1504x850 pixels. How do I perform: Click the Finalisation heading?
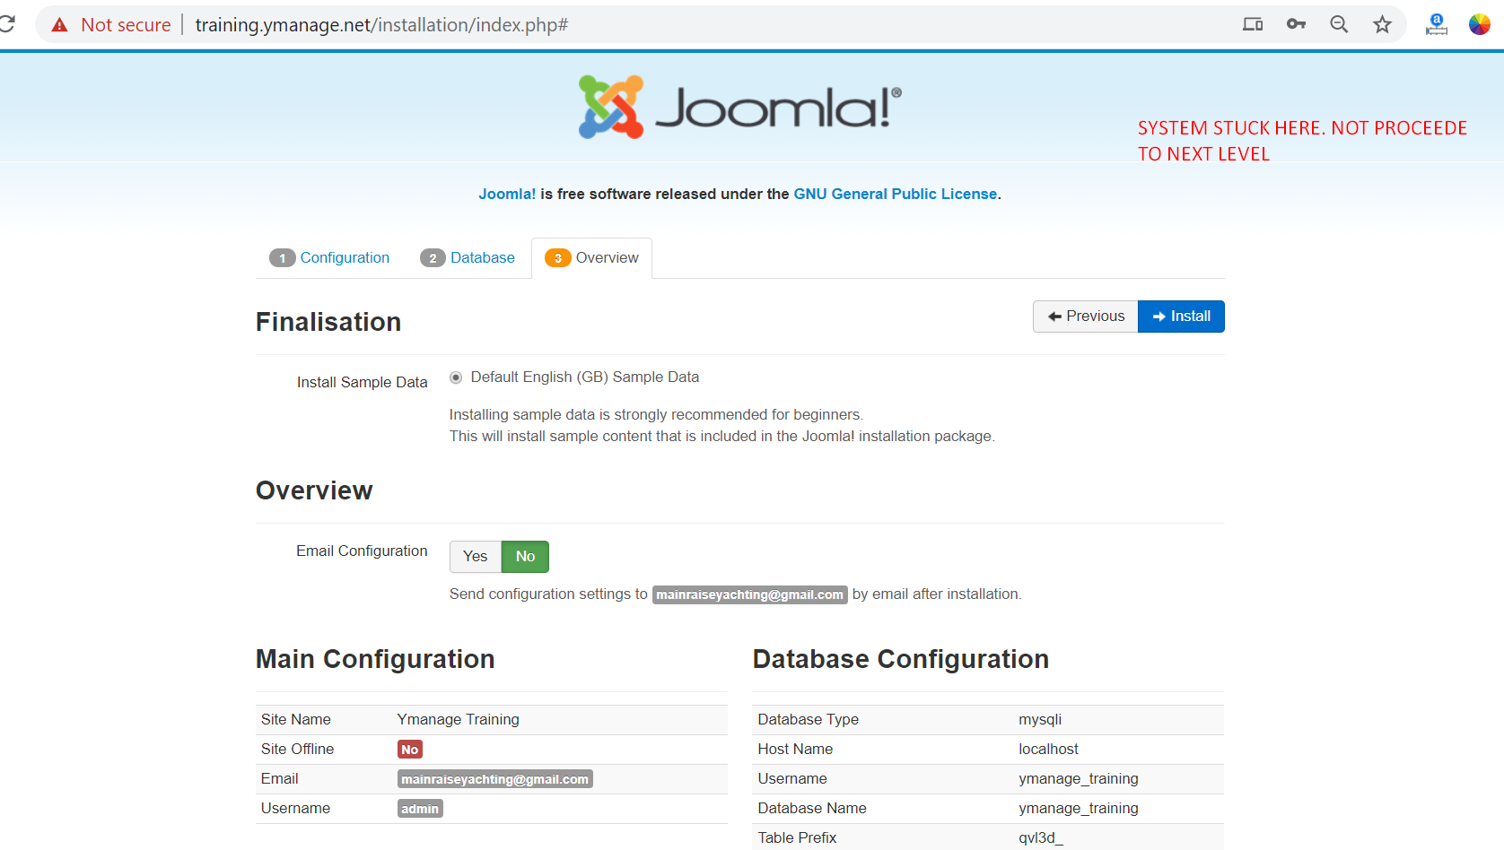pyautogui.click(x=328, y=322)
